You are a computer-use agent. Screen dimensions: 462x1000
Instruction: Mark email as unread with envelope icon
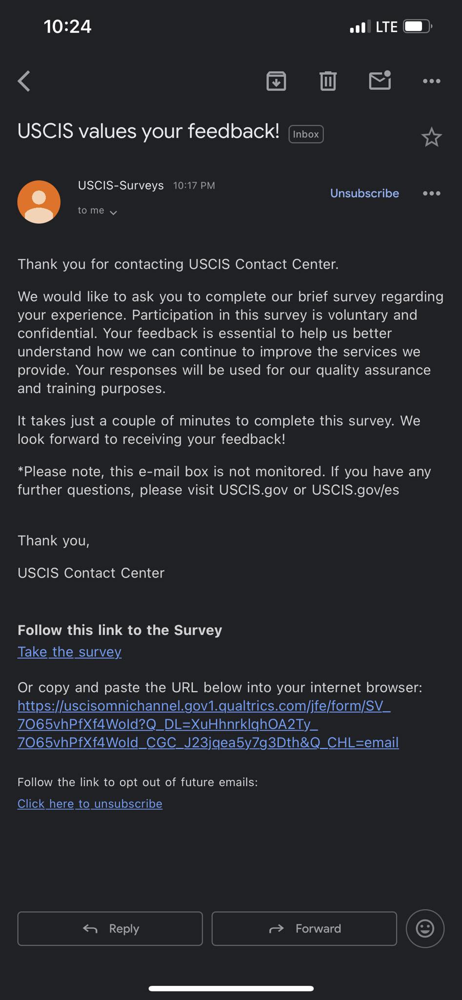[380, 80]
